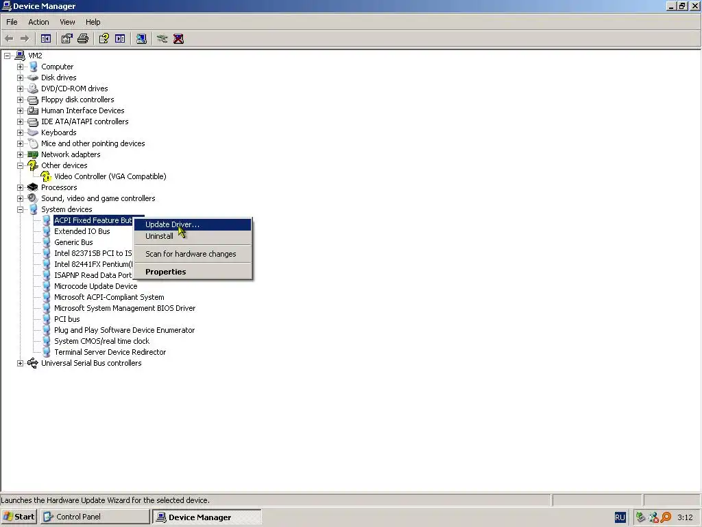This screenshot has width=702, height=527.
Task: Open the File menu
Action: click(x=12, y=22)
